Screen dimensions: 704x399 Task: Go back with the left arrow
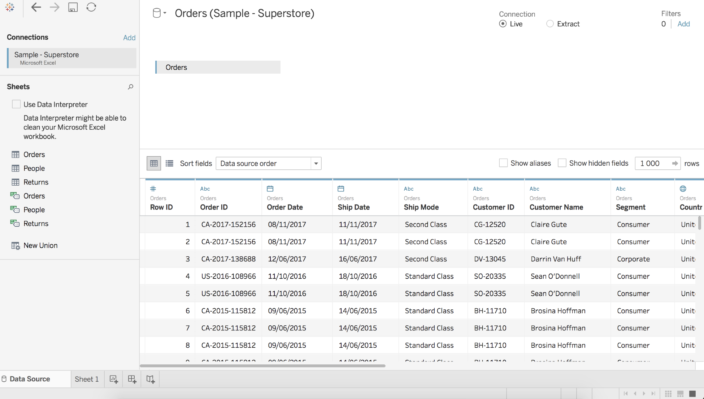click(36, 7)
